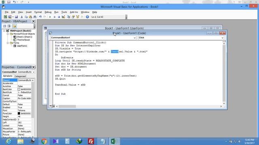Open the Insert object dropdown arrow in toolbar
This screenshot has width=259, height=145.
[13, 17]
